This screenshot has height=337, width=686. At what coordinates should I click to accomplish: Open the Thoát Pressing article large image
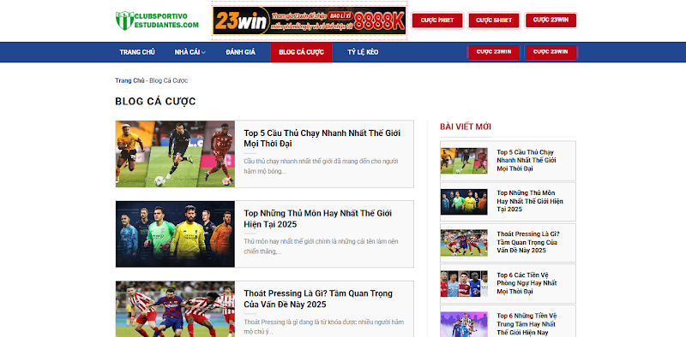(175, 309)
